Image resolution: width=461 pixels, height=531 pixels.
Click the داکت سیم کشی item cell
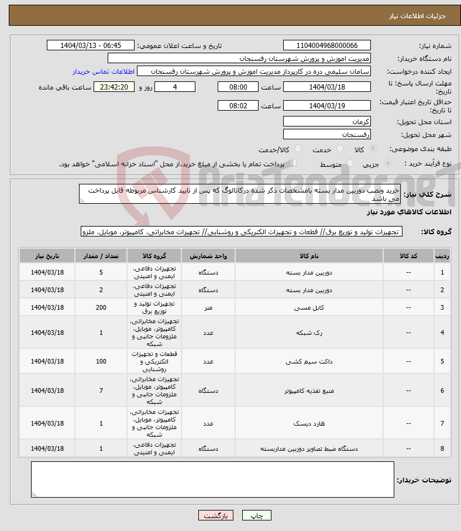(x=309, y=361)
